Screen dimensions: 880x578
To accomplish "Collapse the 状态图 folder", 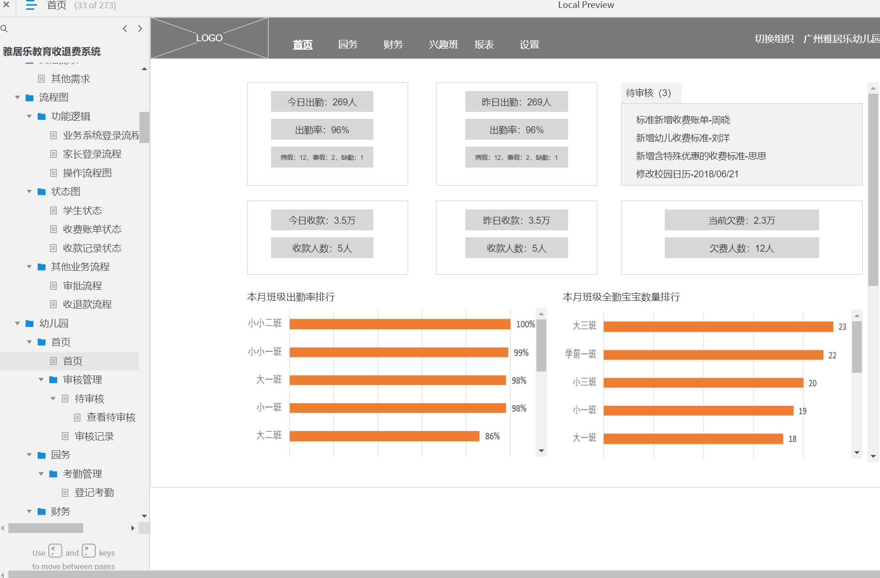I will [x=29, y=192].
